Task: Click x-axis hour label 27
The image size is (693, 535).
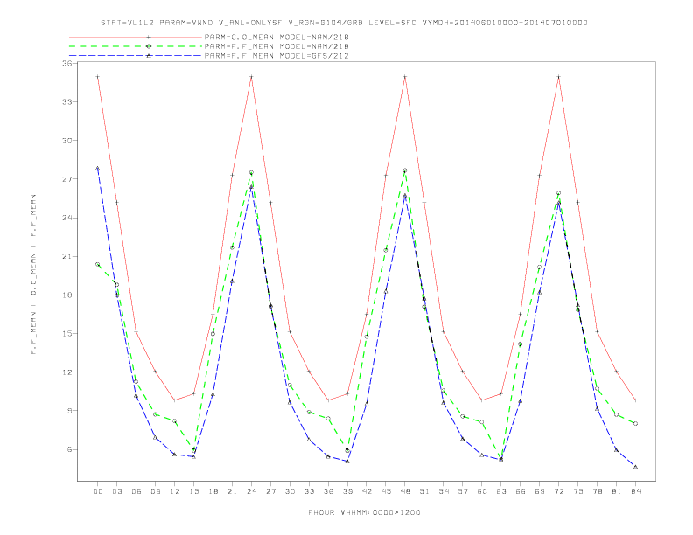Action: 271,491
